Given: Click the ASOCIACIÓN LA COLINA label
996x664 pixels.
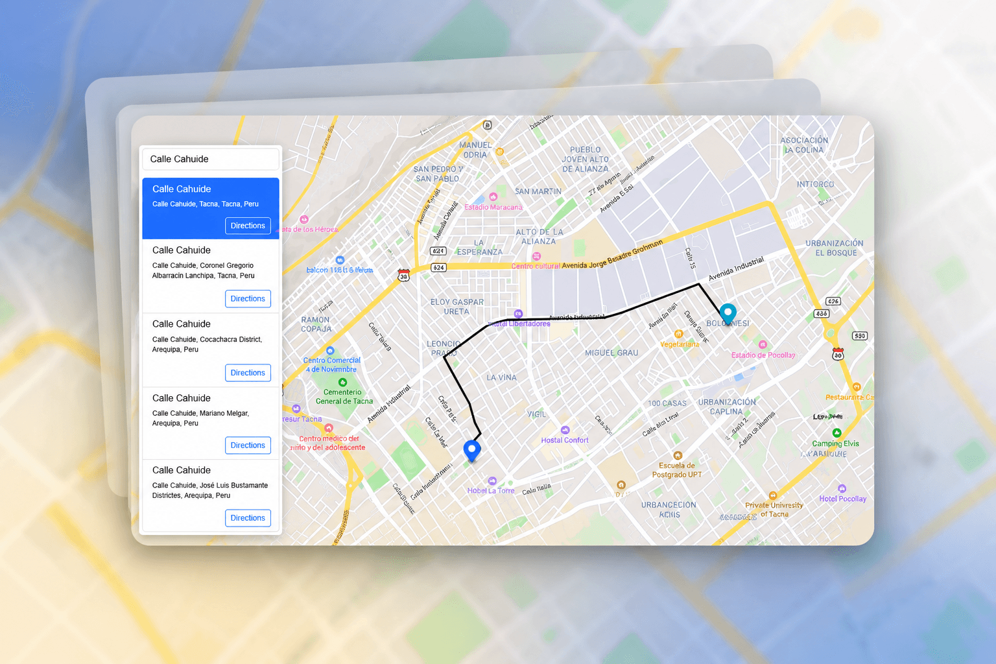Looking at the screenshot, I should 804,145.
